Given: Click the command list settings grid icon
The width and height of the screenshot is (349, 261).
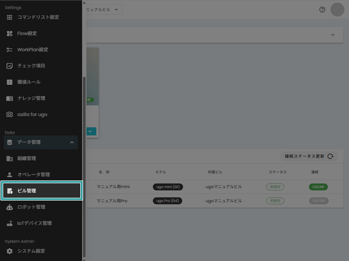Looking at the screenshot, I should (10, 17).
